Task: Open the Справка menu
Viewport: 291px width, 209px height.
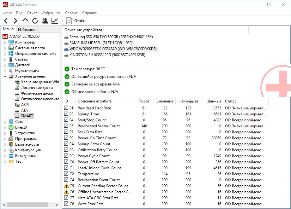Action: pos(89,13)
